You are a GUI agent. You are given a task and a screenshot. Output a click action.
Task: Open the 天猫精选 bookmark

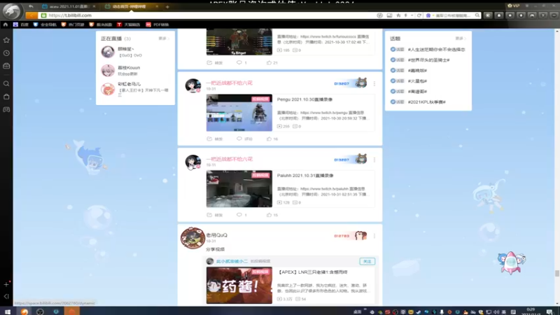point(129,24)
